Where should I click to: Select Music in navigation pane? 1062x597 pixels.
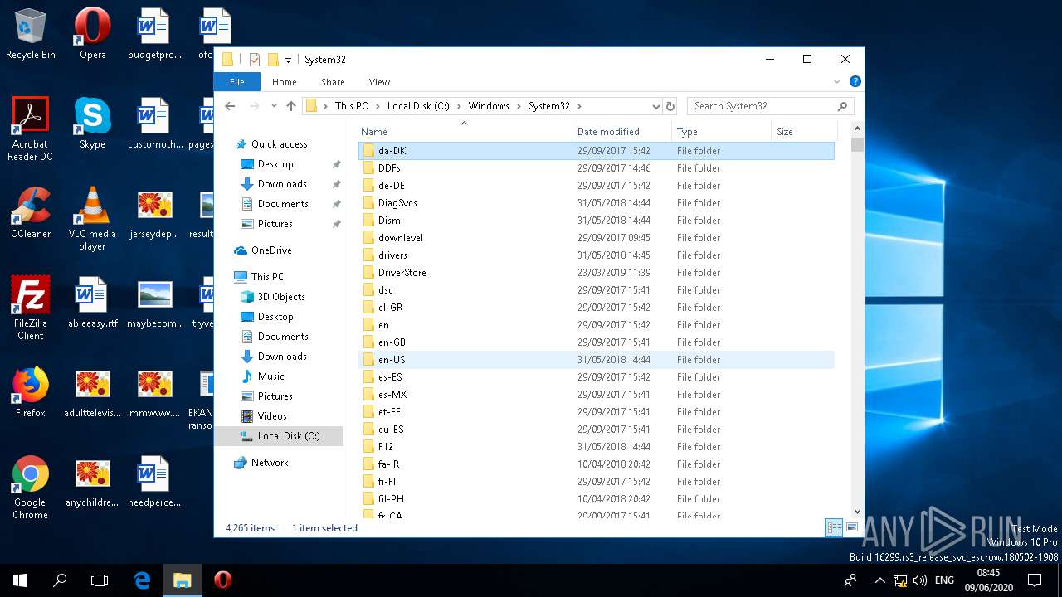271,376
